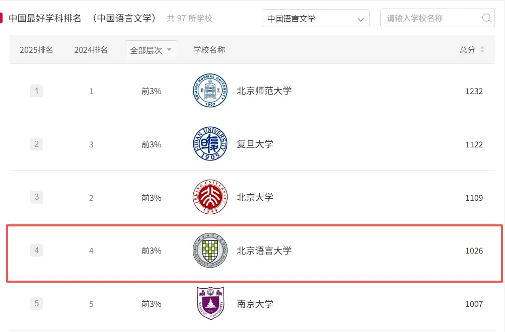The height and width of the screenshot is (332, 505).
Task: Click the Beijing Language and Culture University logo
Action: click(210, 250)
